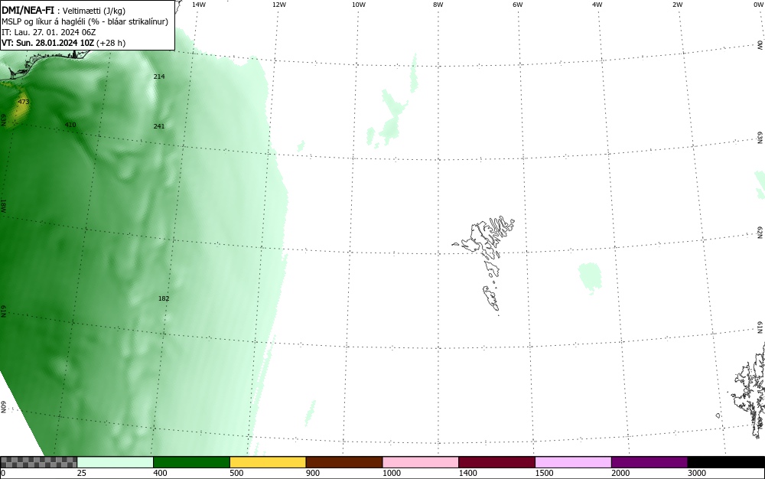Click the legend value 25

(x=82, y=473)
